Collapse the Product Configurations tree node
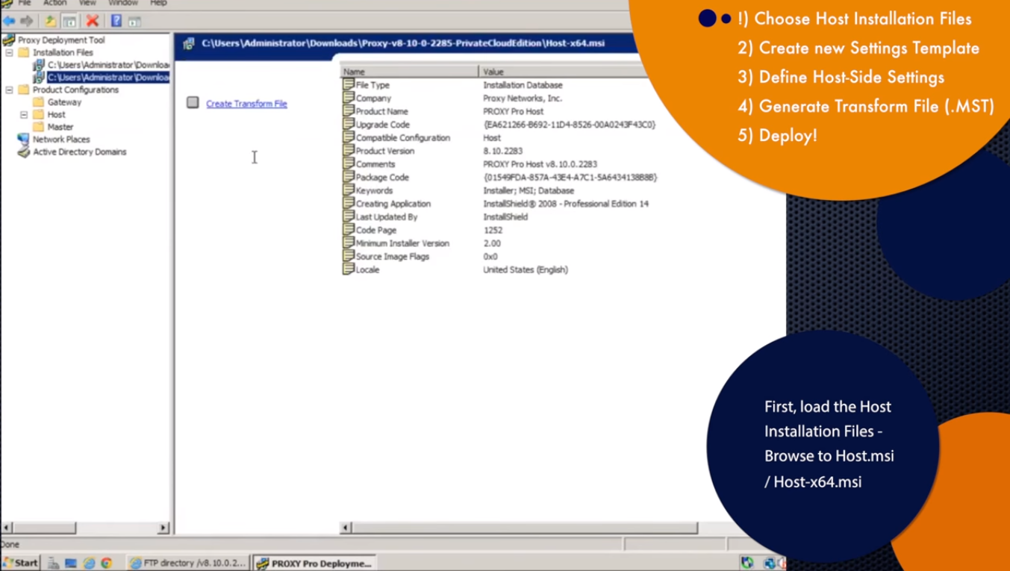Viewport: 1010px width, 571px height. [x=10, y=89]
